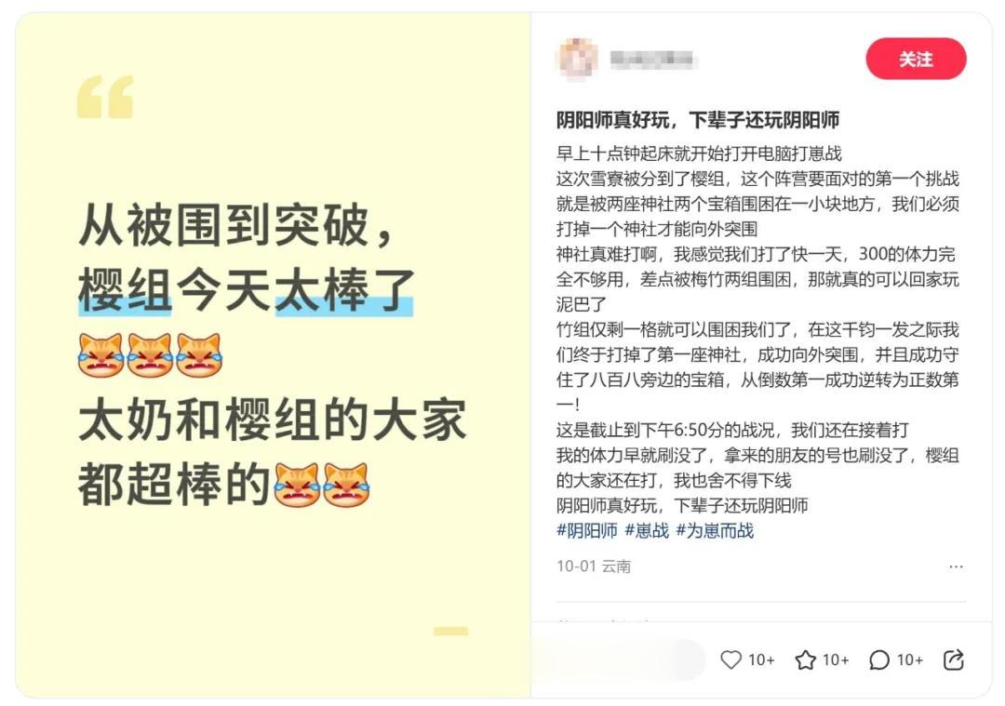The height and width of the screenshot is (706, 1005).
Task: Like the post with the heart icon
Action: pos(730,659)
